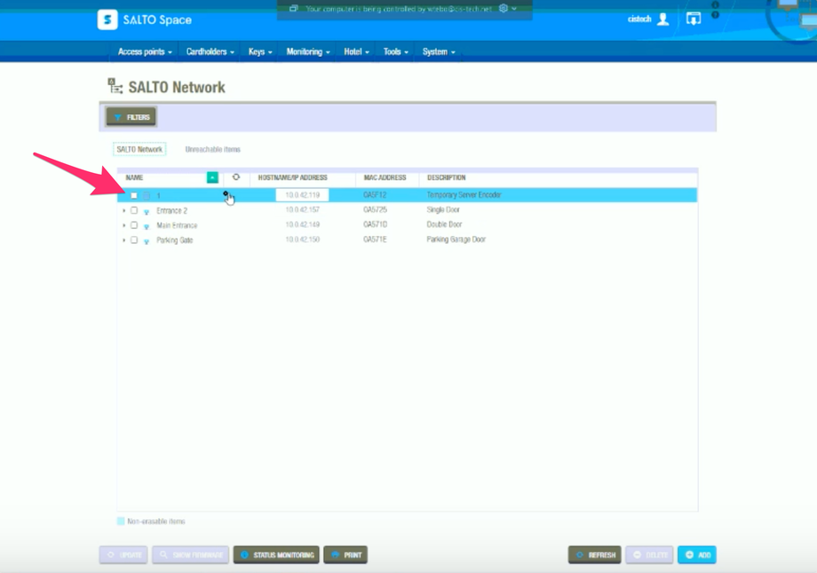817x573 pixels.
Task: Open the Cardholders menu
Action: [210, 51]
